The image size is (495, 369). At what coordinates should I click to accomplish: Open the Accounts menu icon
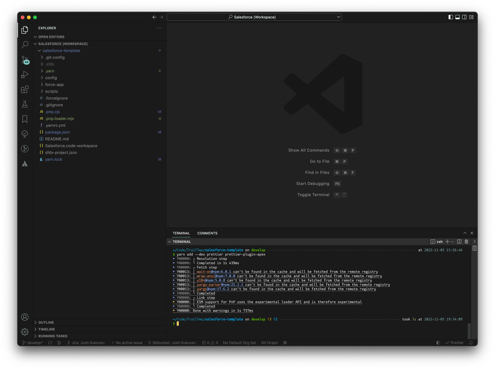(x=25, y=317)
